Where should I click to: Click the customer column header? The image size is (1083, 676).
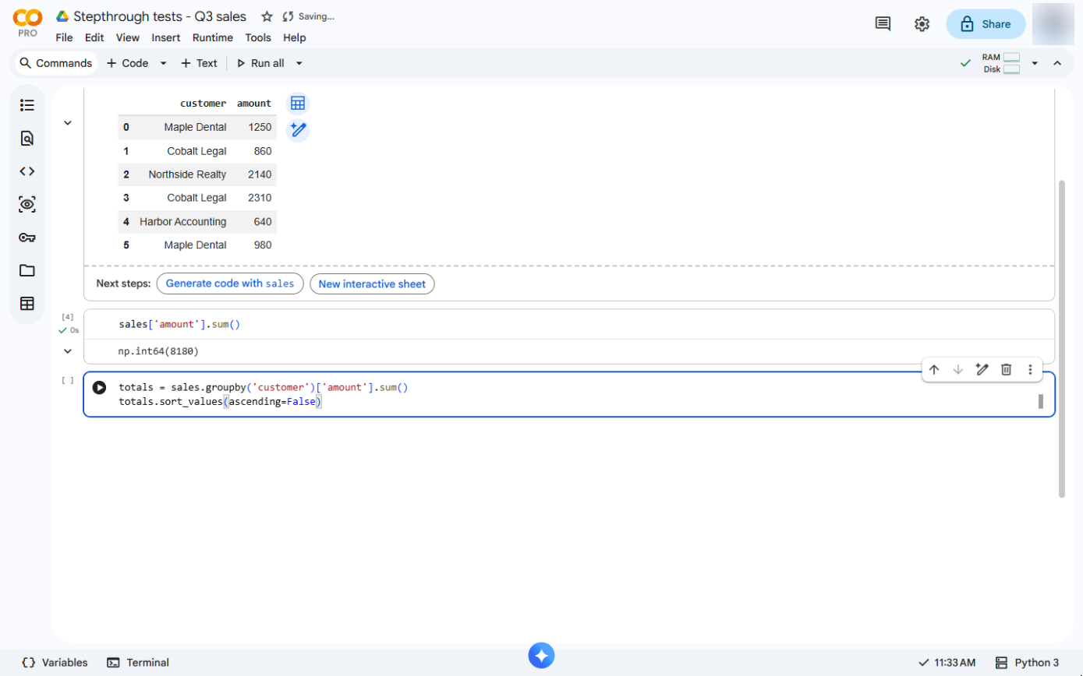click(204, 104)
